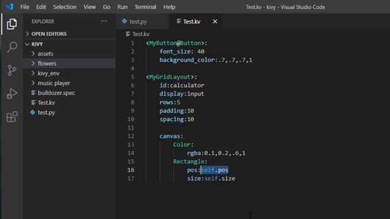This screenshot has width=390, height=219.
Task: Click breadcrumb Test.kv file icon
Action: coord(128,34)
